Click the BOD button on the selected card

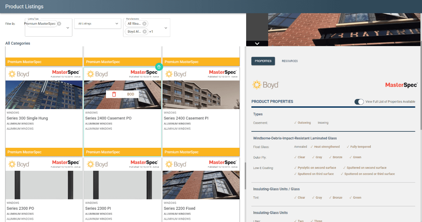coord(130,94)
